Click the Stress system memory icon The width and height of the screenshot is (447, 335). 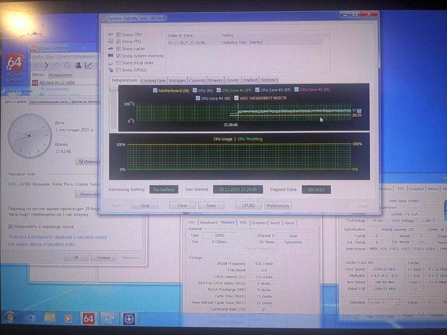[x=111, y=56]
